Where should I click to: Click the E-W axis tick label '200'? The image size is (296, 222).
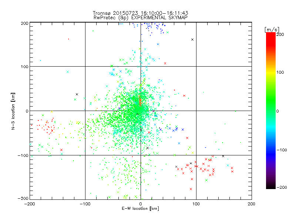pyautogui.click(x=252, y=204)
